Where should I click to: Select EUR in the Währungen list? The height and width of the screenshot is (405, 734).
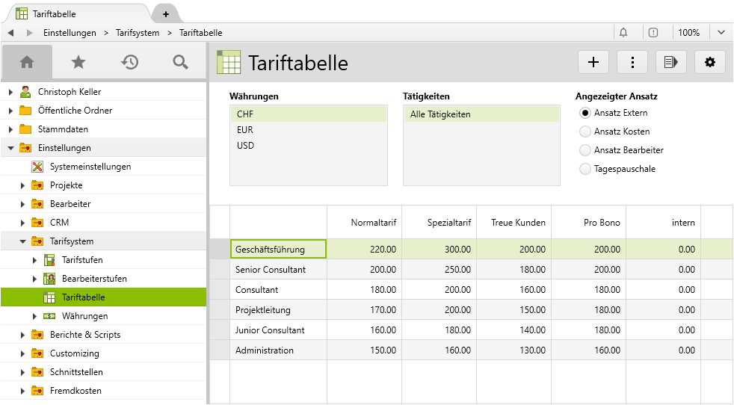pos(245,130)
